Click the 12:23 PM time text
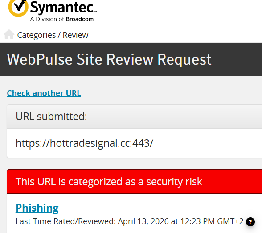This screenshot has height=233, width=262. click(197, 221)
